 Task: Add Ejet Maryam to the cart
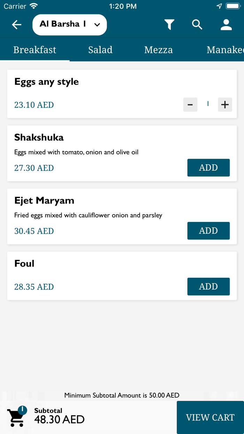pos(208,231)
